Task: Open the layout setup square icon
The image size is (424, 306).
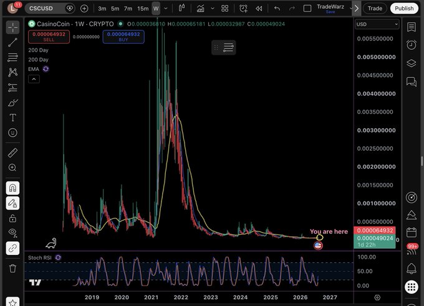Action: click(307, 8)
